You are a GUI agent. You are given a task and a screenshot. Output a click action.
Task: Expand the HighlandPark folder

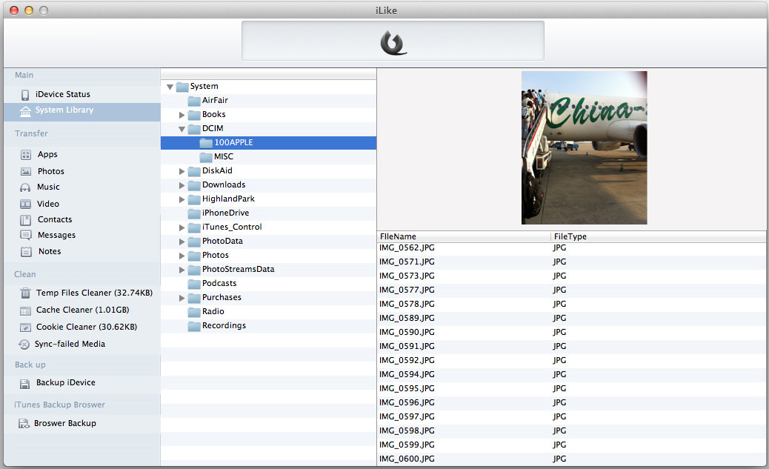(182, 199)
